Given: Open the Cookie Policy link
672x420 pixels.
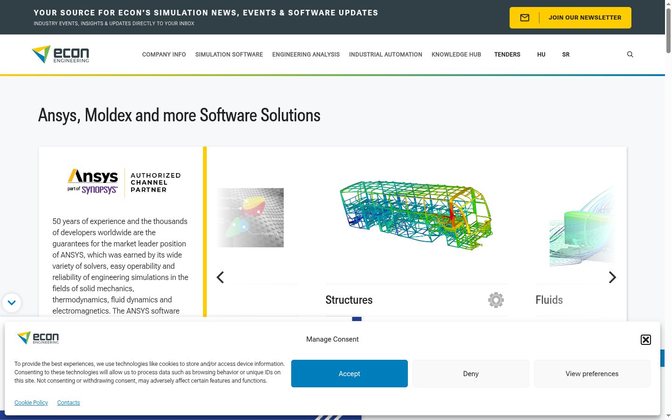Looking at the screenshot, I should 31,403.
